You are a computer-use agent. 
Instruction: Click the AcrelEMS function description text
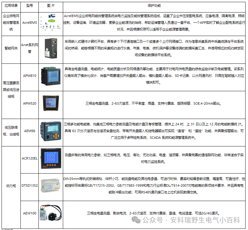[x=154, y=23]
